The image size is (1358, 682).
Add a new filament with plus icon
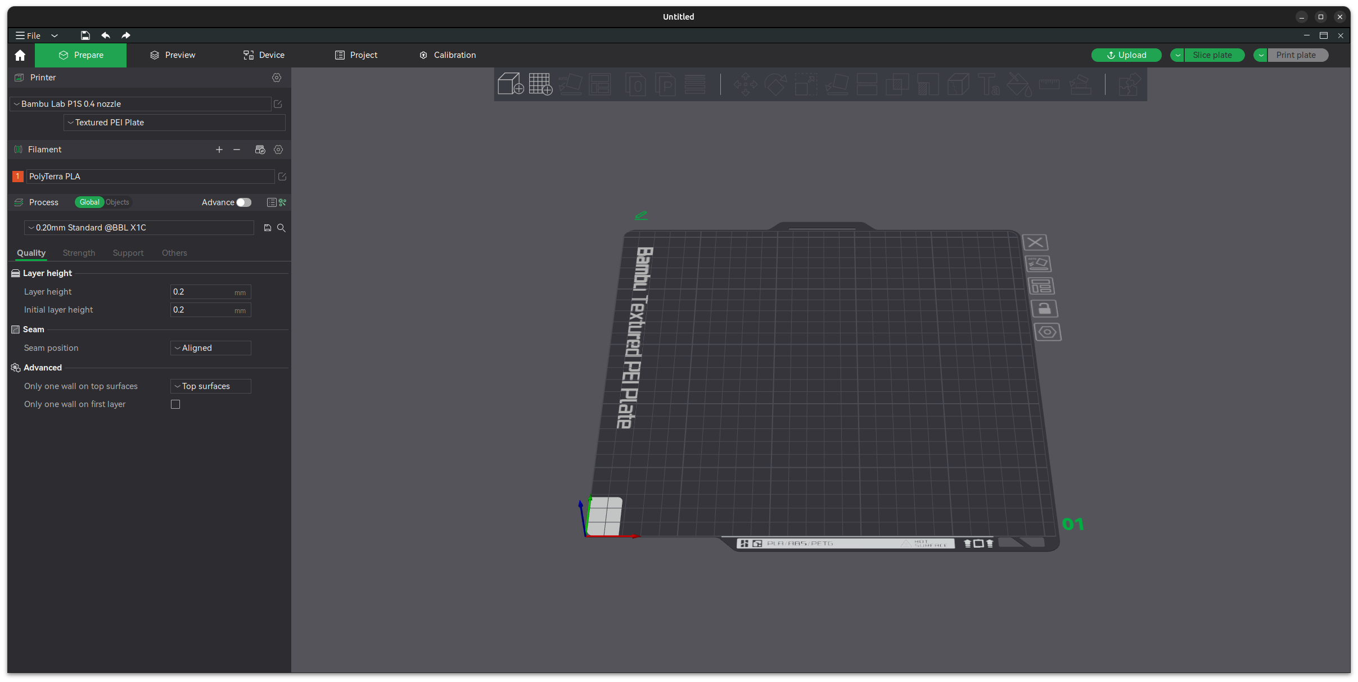click(219, 150)
